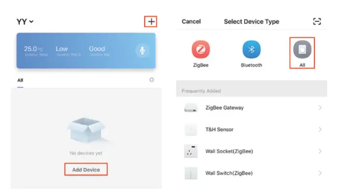
Task: Select the Bluetooth device type icon
Action: [251, 50]
